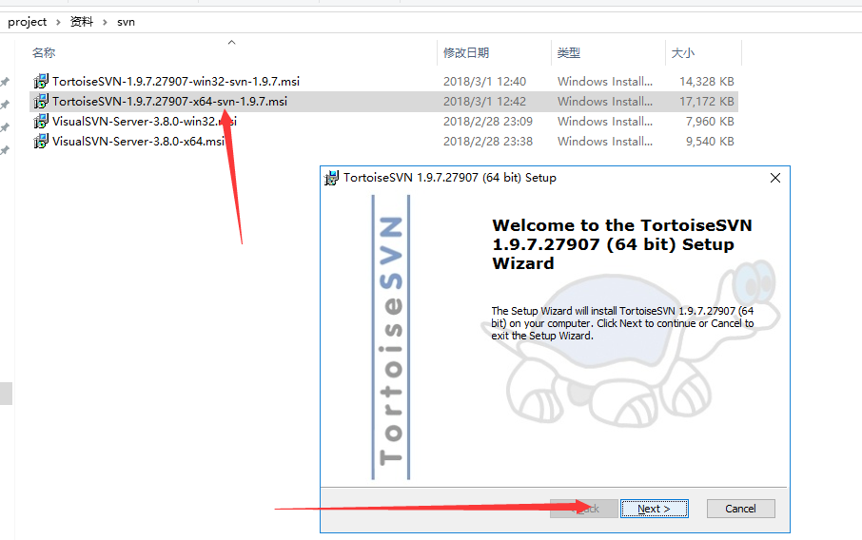Click the installer icon of TortoiseSVN win32 file
Viewport: 862px width, 540px height.
[41, 82]
